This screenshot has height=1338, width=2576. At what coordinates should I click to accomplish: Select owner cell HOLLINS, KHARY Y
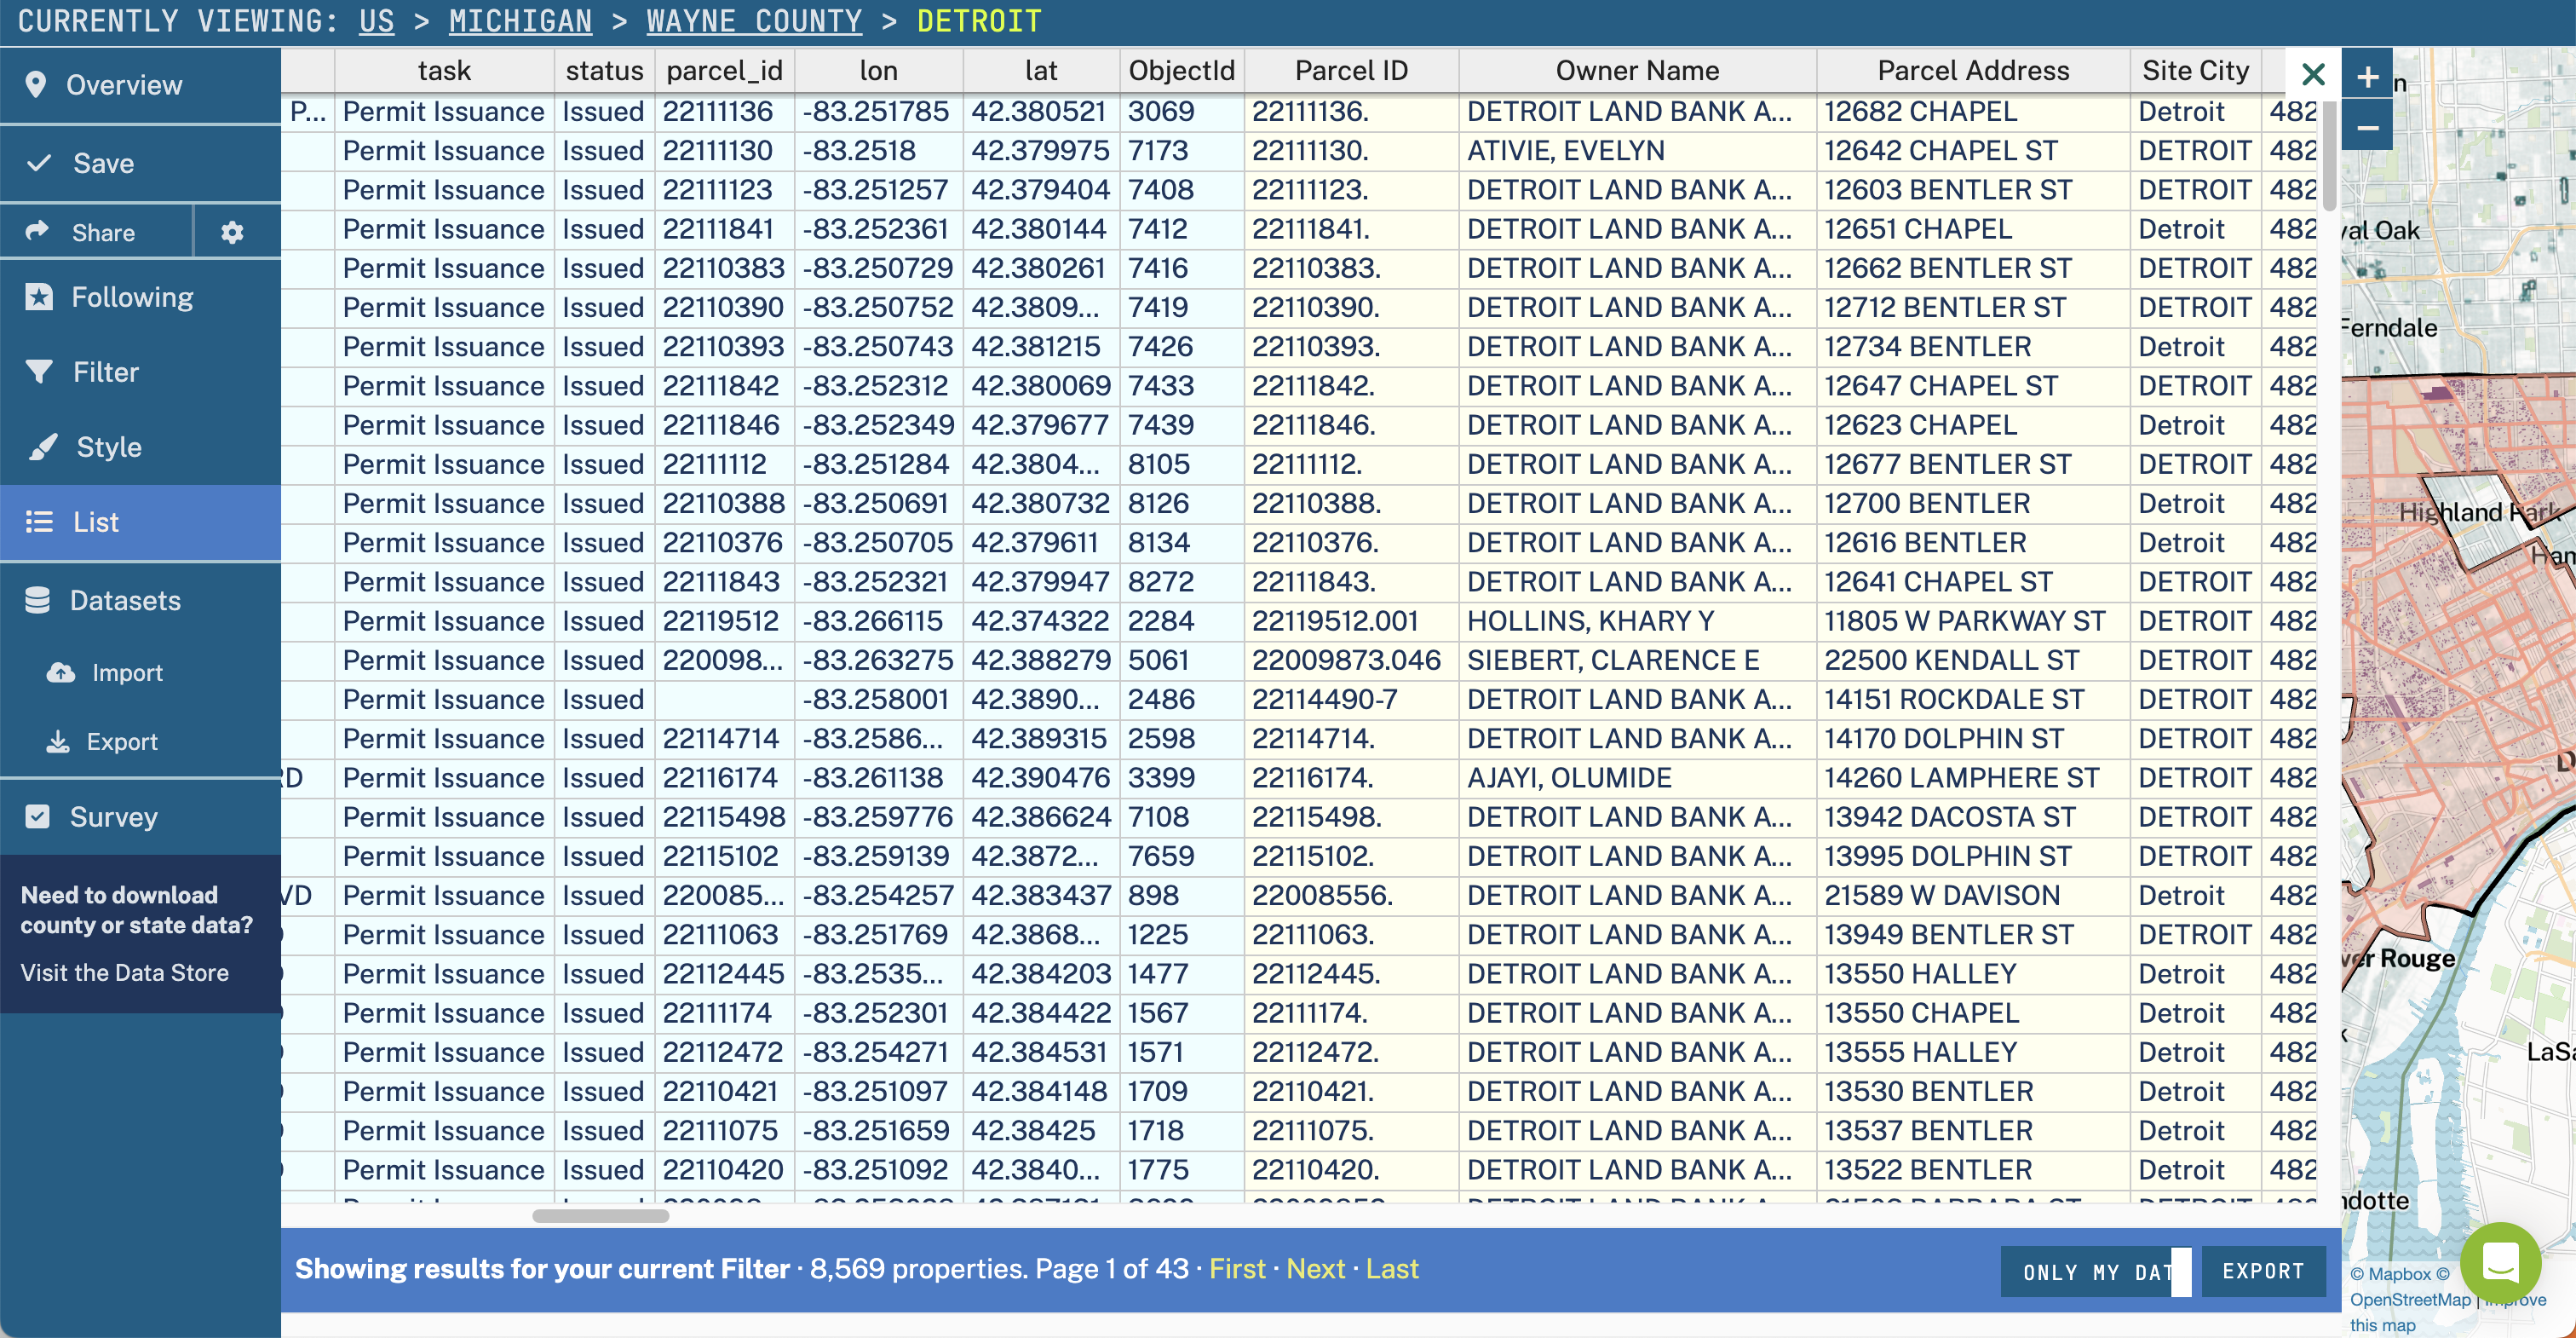[1637, 621]
